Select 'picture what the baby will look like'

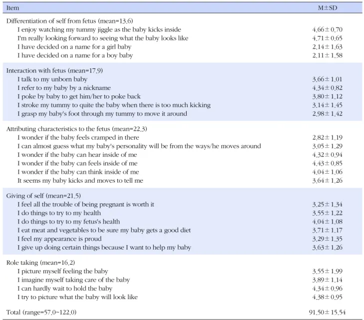click(77, 297)
